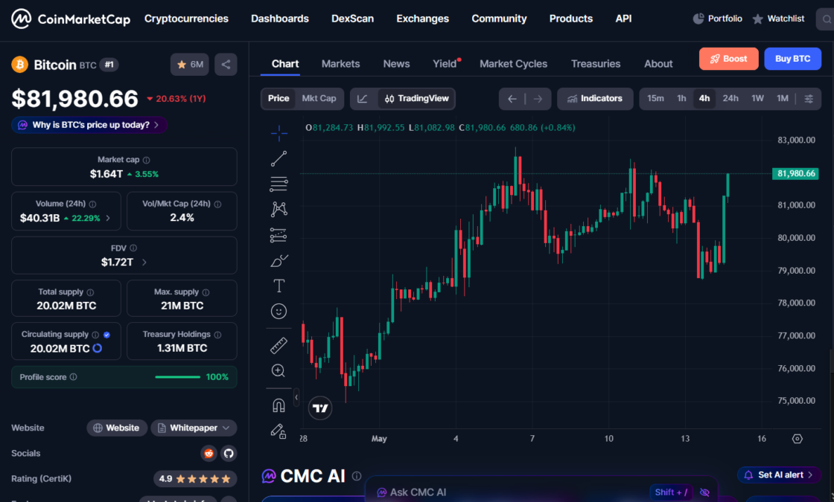Click the TradingView logo on chart

[320, 408]
